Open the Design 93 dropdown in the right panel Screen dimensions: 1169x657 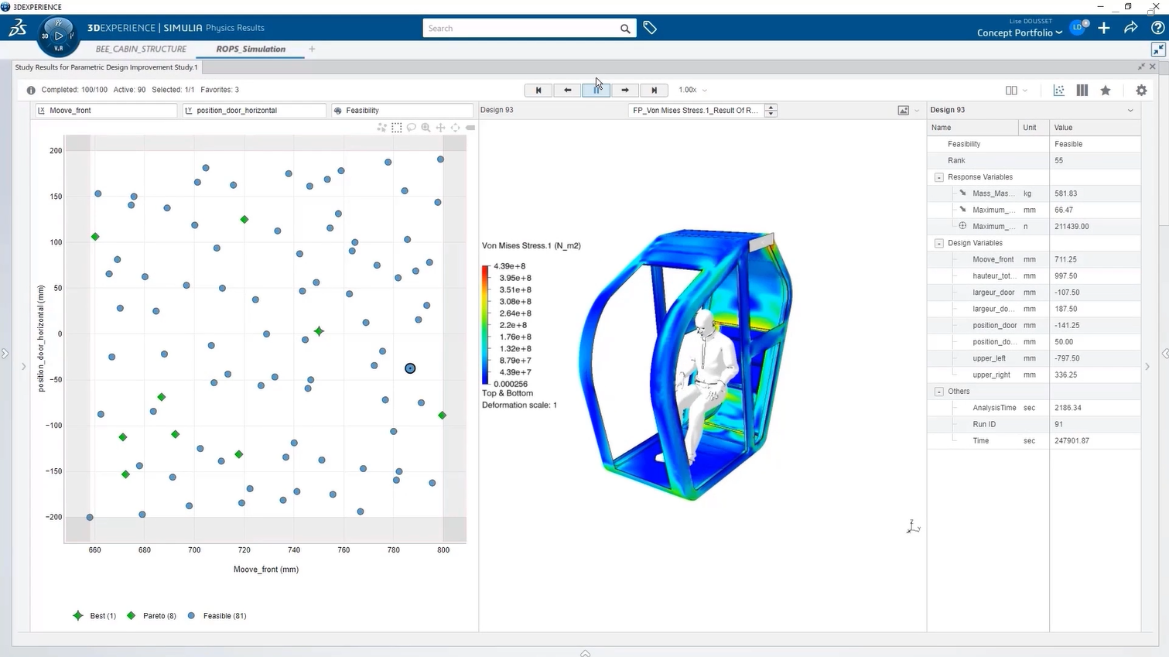tap(1129, 110)
